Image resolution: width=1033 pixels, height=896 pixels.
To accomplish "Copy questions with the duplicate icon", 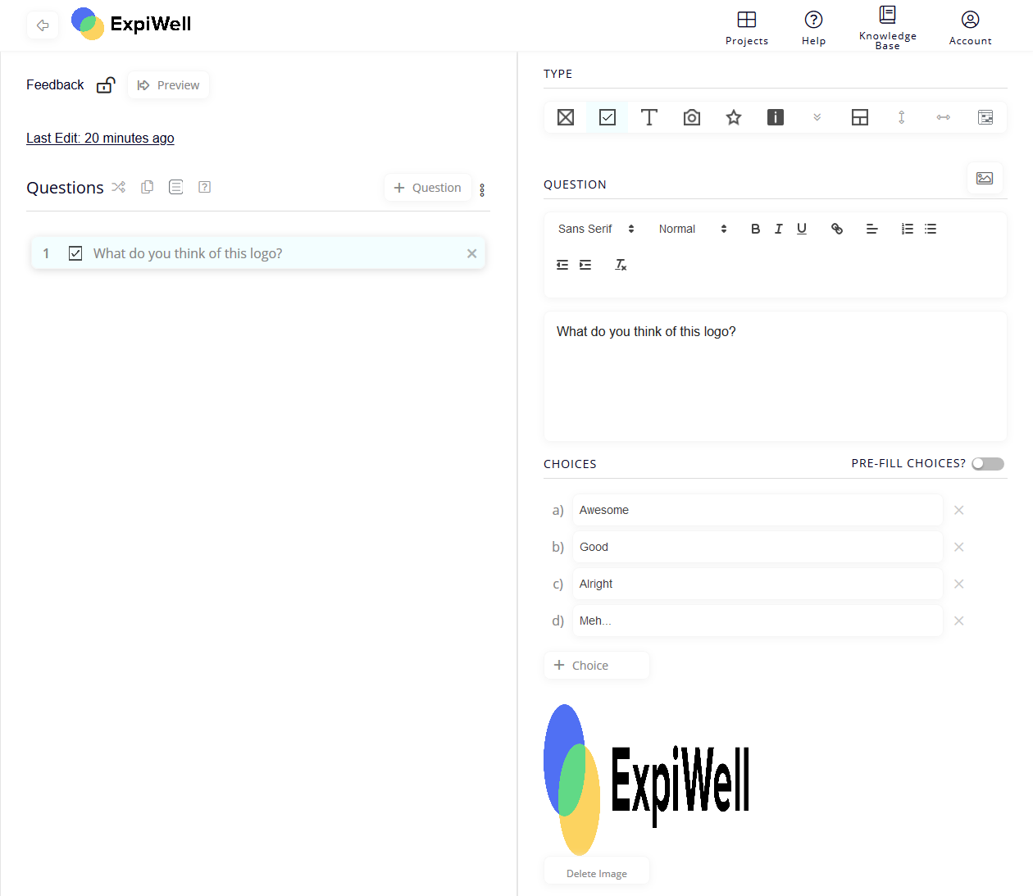I will pyautogui.click(x=148, y=187).
